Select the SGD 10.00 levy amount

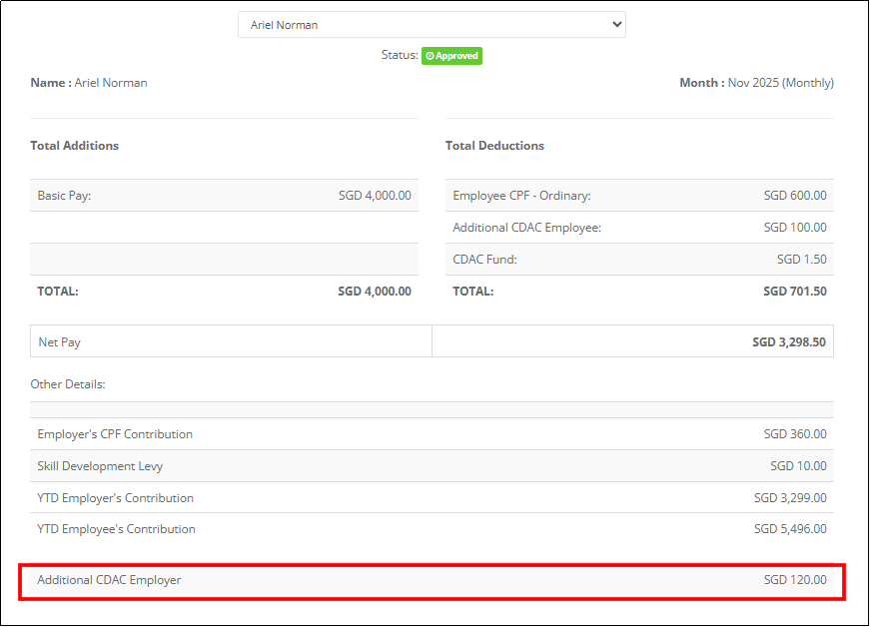pyautogui.click(x=798, y=466)
